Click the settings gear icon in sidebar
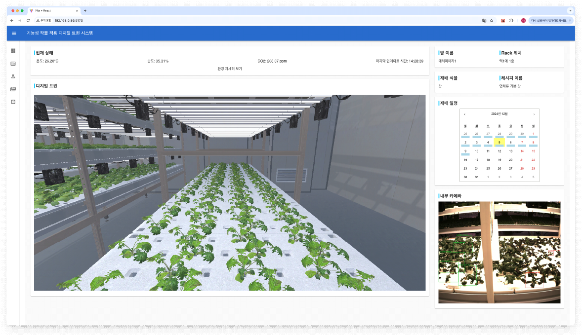The height and width of the screenshot is (335, 582). tap(13, 102)
